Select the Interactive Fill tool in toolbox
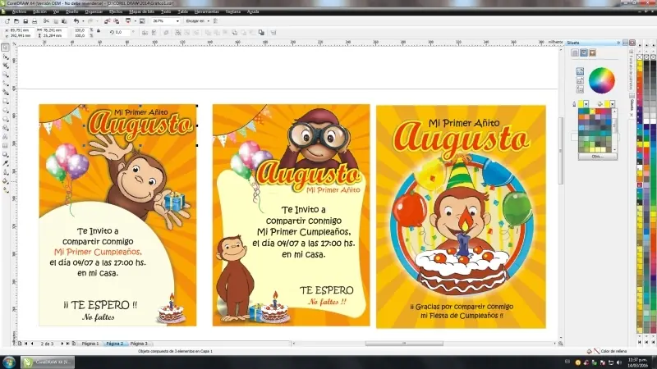 coord(6,190)
